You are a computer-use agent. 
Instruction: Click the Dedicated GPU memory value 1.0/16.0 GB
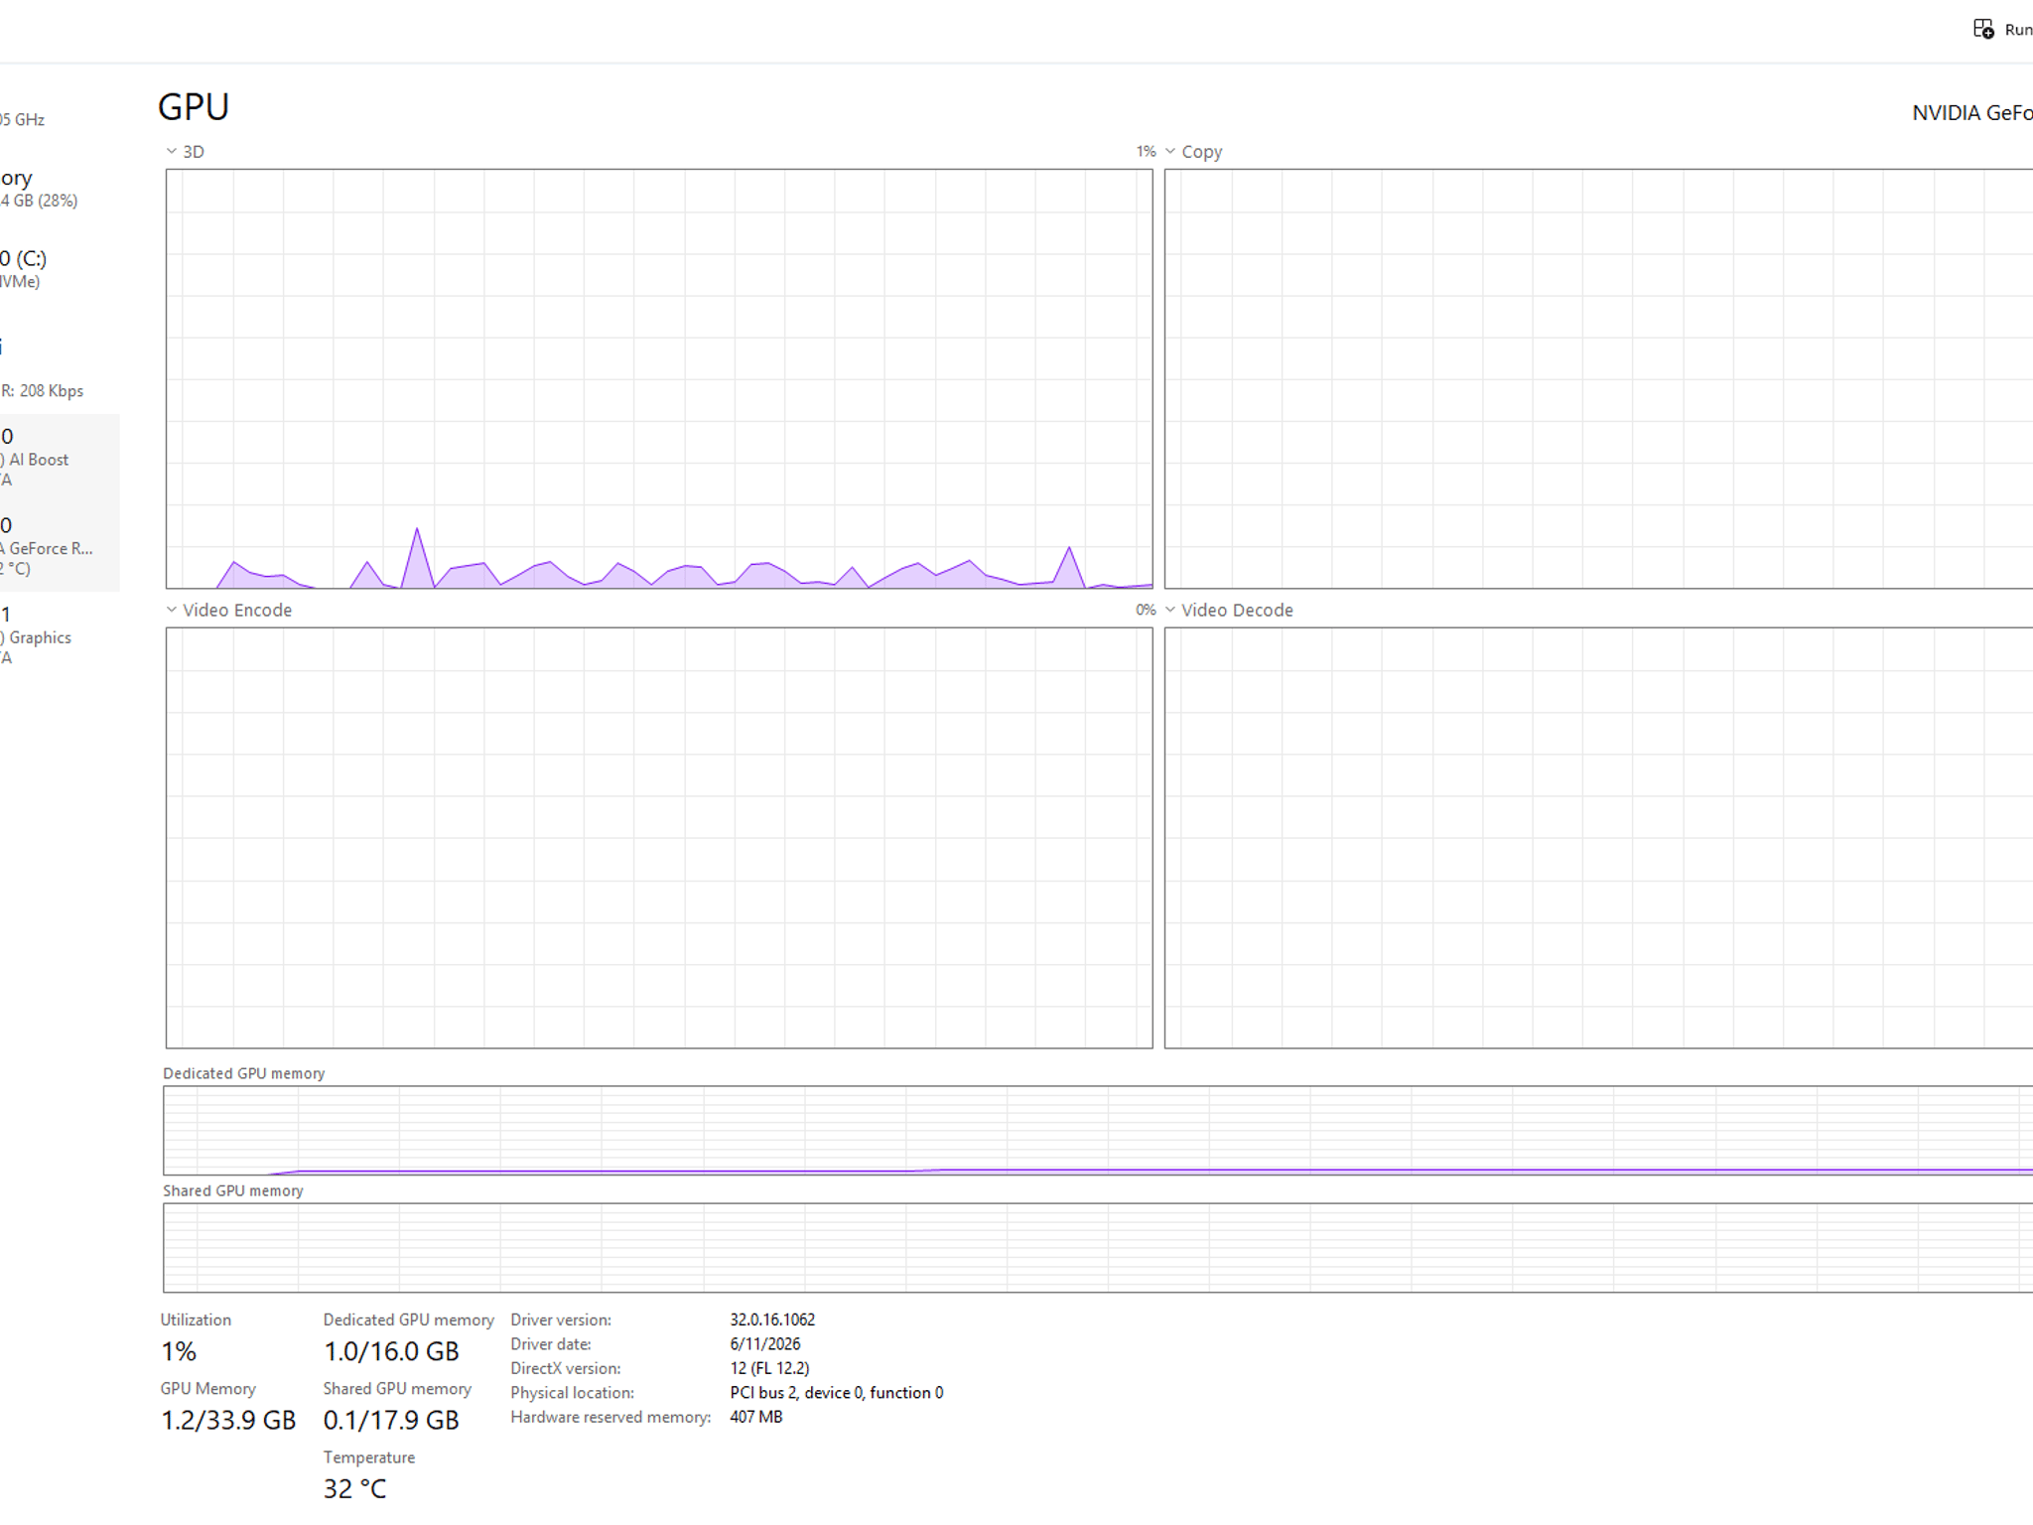click(x=391, y=1351)
